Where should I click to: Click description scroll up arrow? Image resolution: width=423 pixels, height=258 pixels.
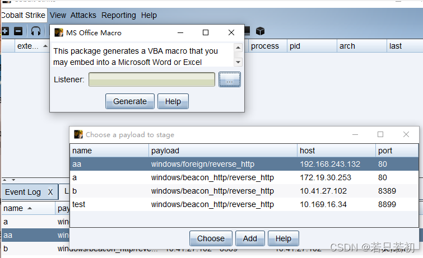coord(238,48)
